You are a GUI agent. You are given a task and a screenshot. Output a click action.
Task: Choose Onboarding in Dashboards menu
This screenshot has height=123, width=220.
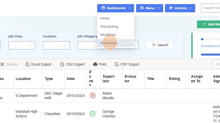[x=109, y=27]
